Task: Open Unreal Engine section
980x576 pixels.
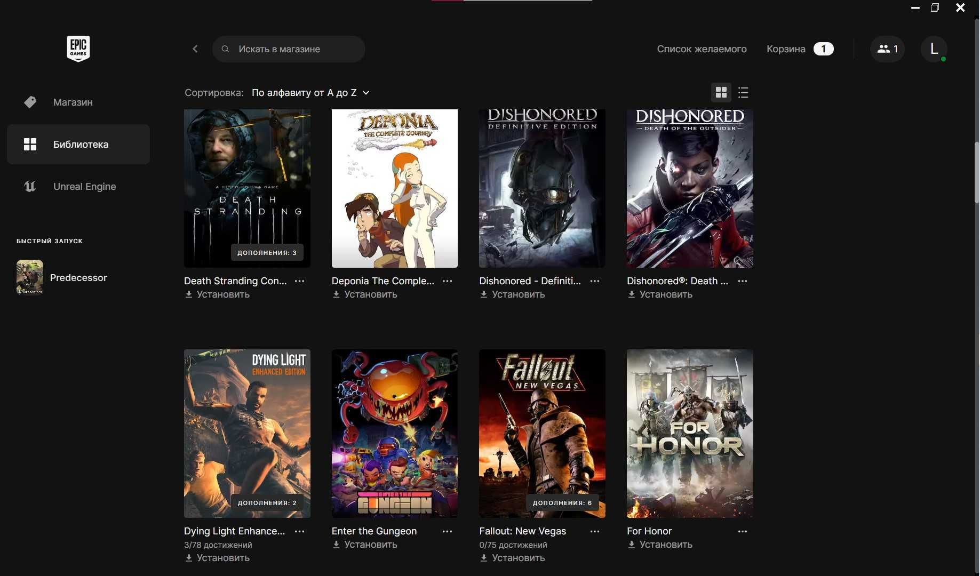Action: coord(78,186)
